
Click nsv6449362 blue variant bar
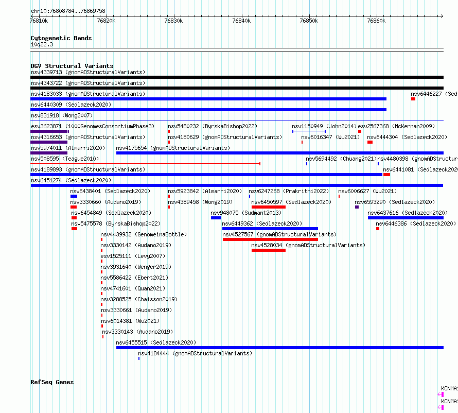[270, 229]
